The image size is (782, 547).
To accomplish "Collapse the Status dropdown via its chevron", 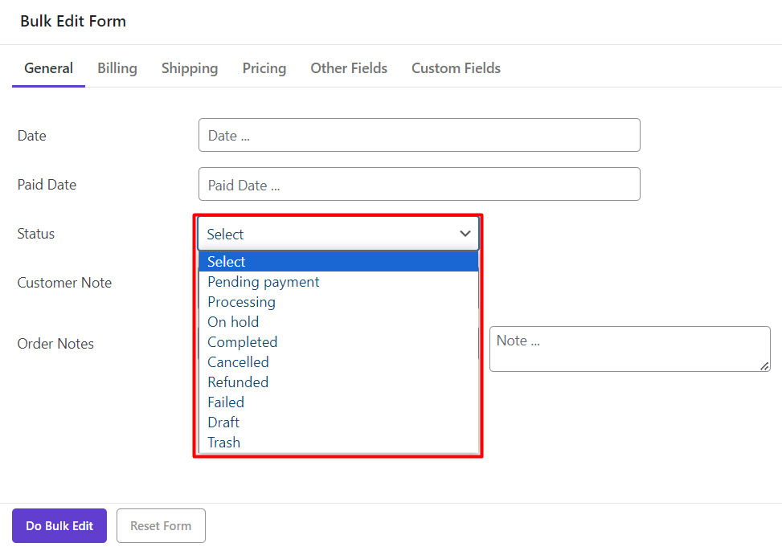I will point(465,234).
